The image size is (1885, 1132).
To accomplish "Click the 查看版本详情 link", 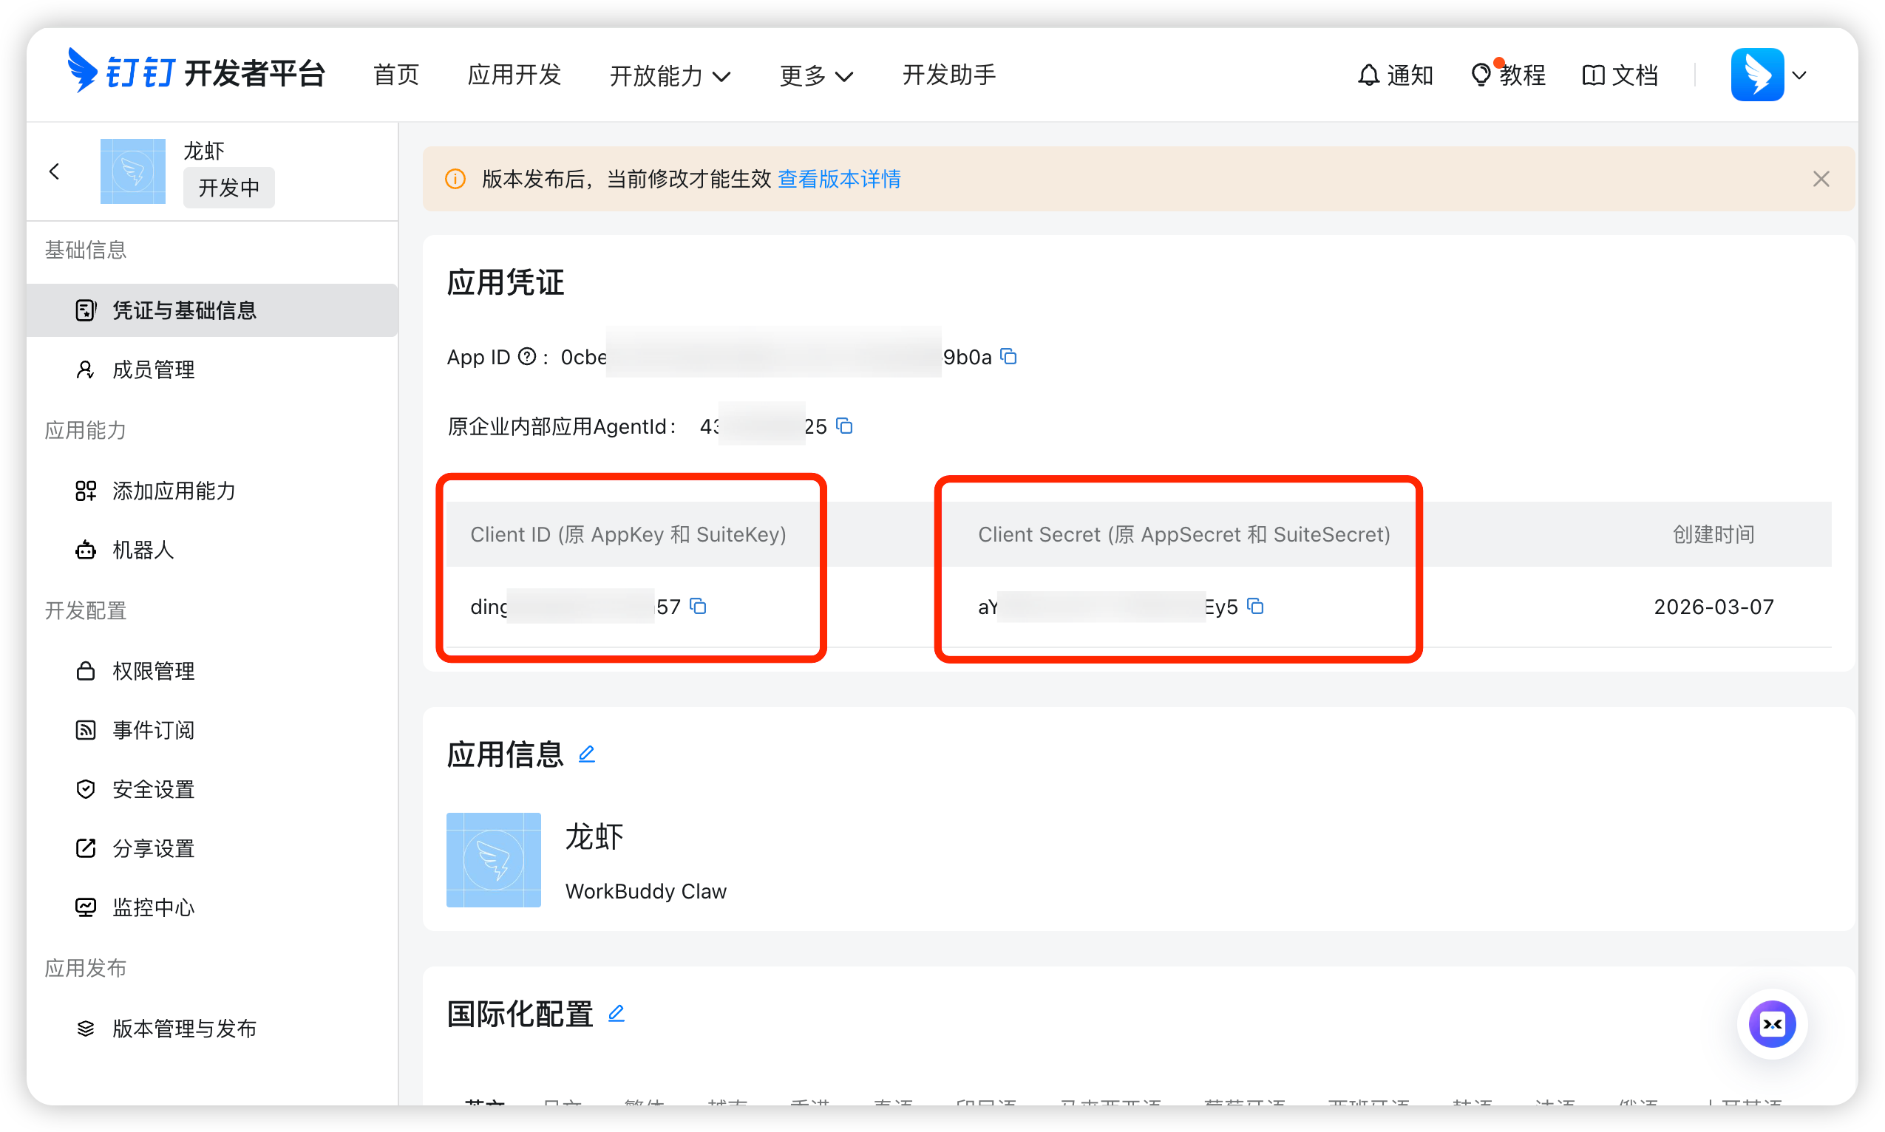I will (x=839, y=180).
